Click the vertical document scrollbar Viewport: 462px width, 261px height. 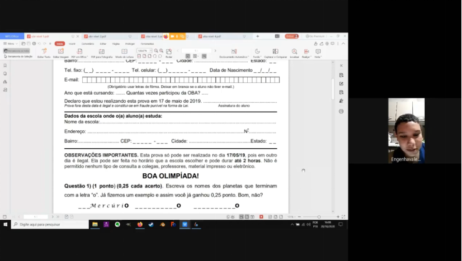tap(333, 89)
